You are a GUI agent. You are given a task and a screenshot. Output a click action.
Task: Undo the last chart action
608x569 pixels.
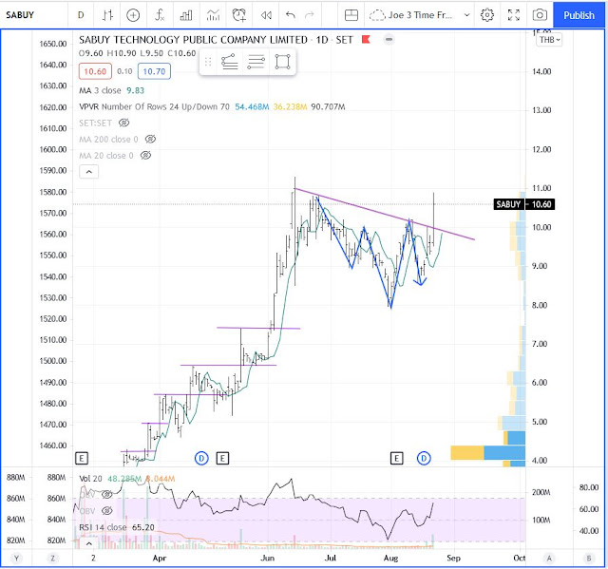pyautogui.click(x=291, y=15)
